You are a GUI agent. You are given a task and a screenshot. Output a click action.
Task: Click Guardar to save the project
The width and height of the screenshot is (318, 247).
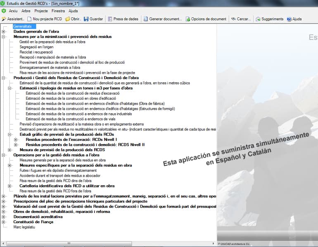pos(93,19)
